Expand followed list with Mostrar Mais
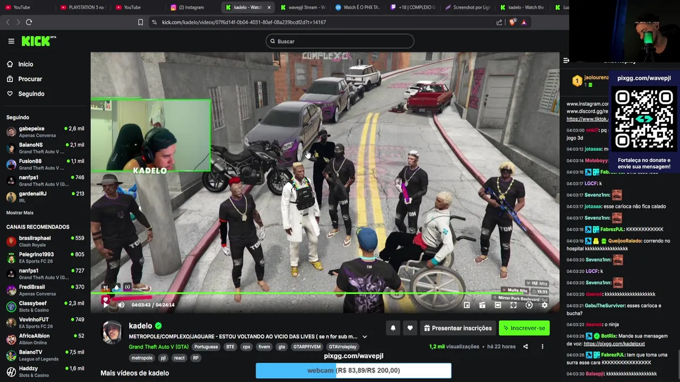 pyautogui.click(x=20, y=213)
